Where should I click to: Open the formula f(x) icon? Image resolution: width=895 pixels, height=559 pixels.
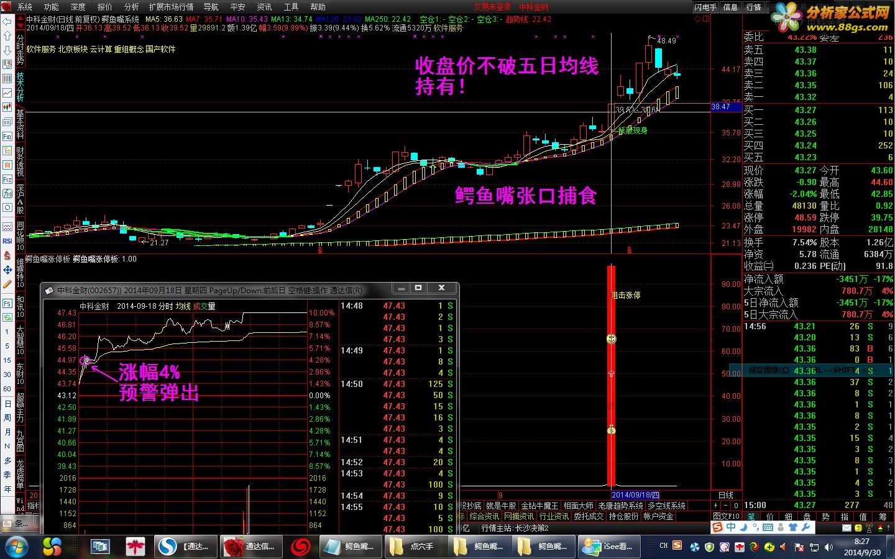tap(7, 193)
